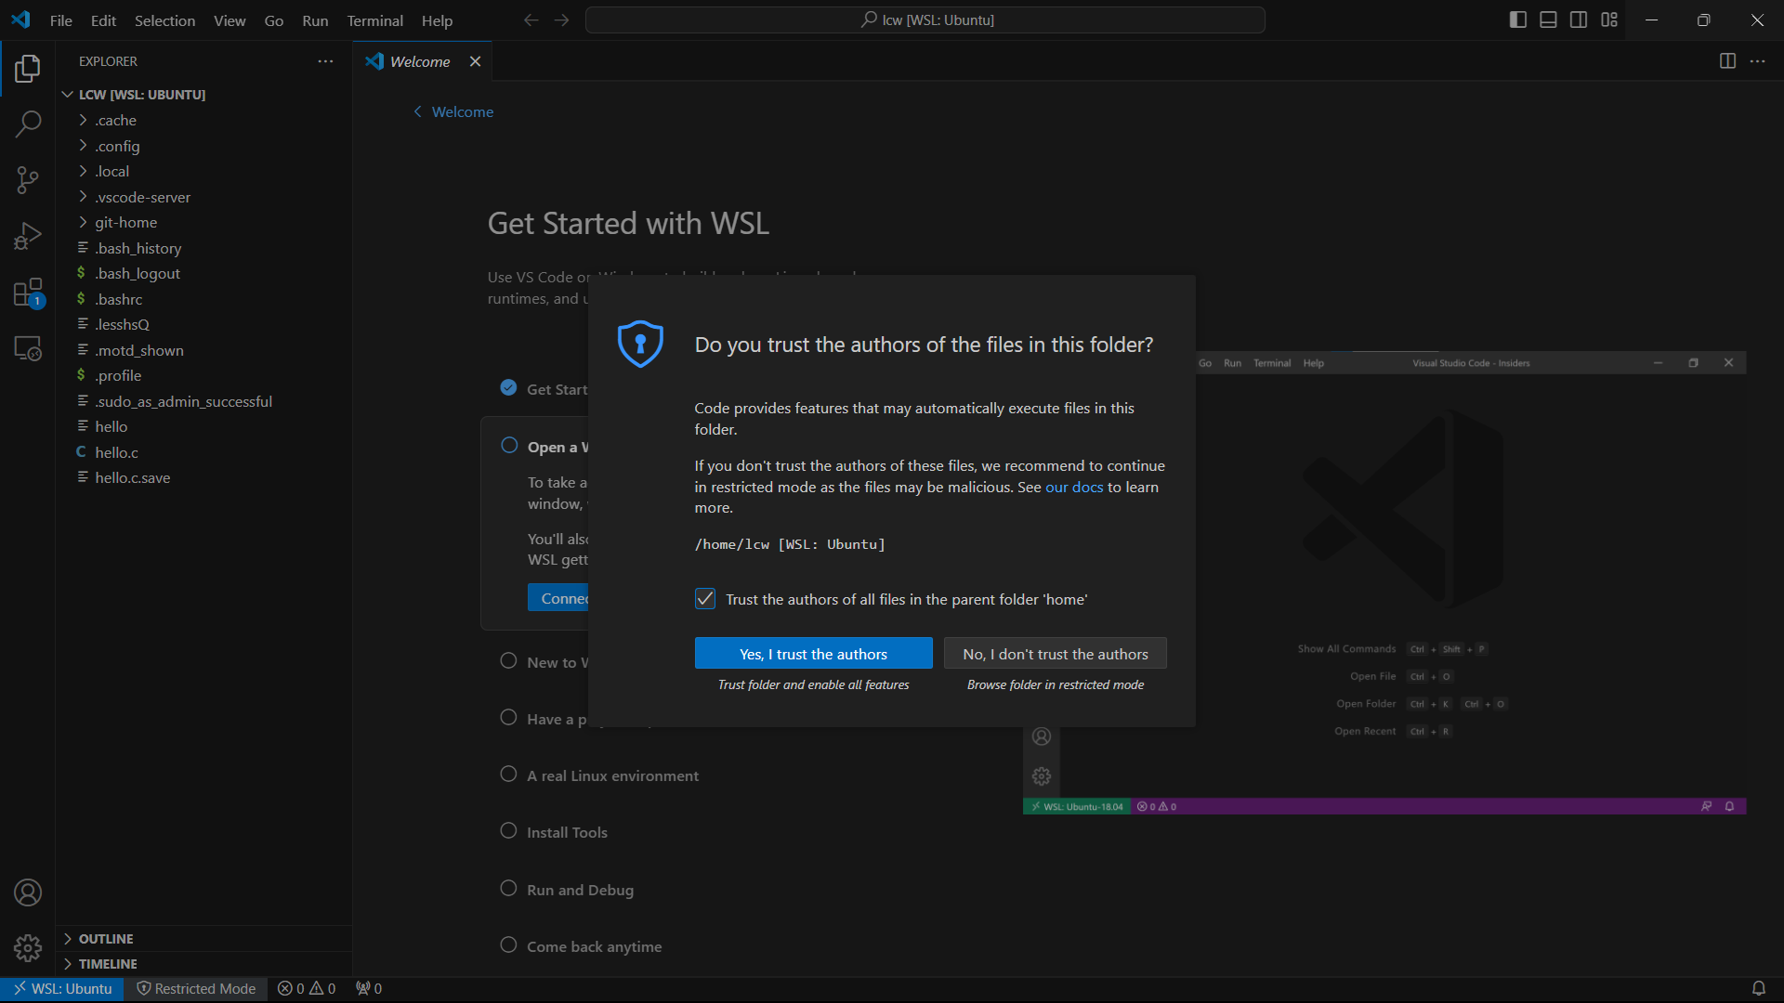Split the editor to the right
The width and height of the screenshot is (1784, 1003).
1727,61
